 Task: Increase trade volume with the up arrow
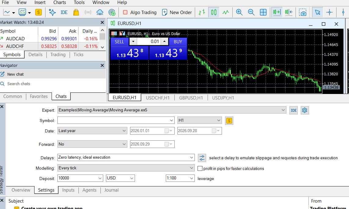164,41
